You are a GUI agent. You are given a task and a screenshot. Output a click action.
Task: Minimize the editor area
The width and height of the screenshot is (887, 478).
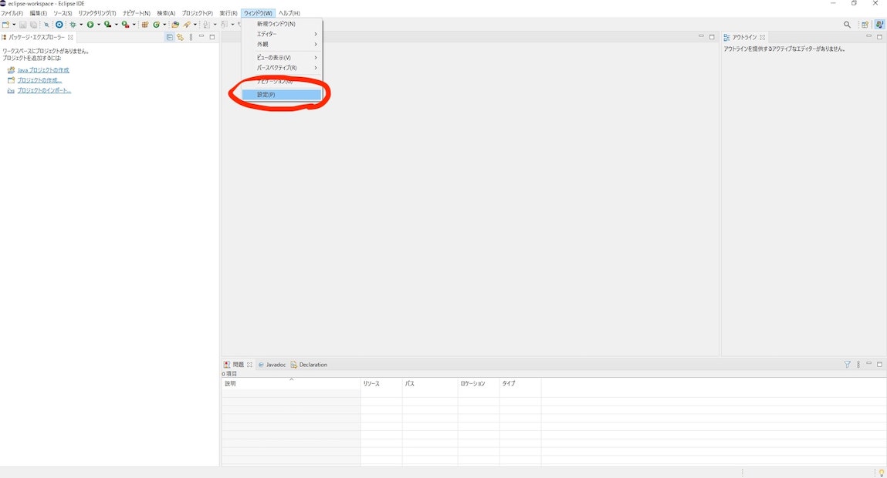tap(701, 37)
